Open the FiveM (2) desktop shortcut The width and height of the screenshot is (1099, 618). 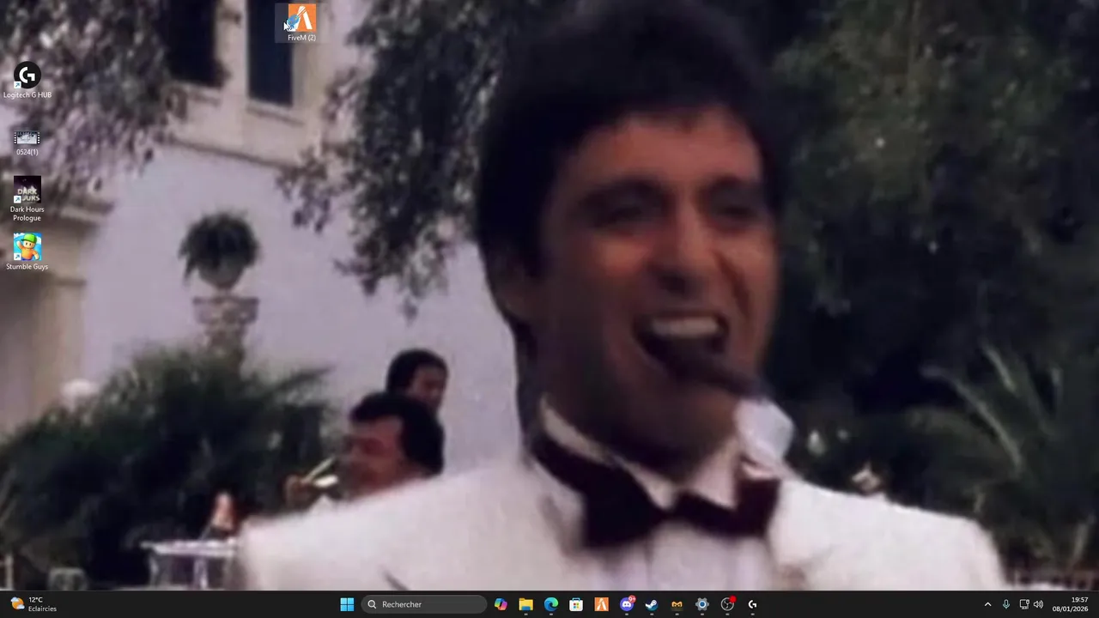point(301,22)
